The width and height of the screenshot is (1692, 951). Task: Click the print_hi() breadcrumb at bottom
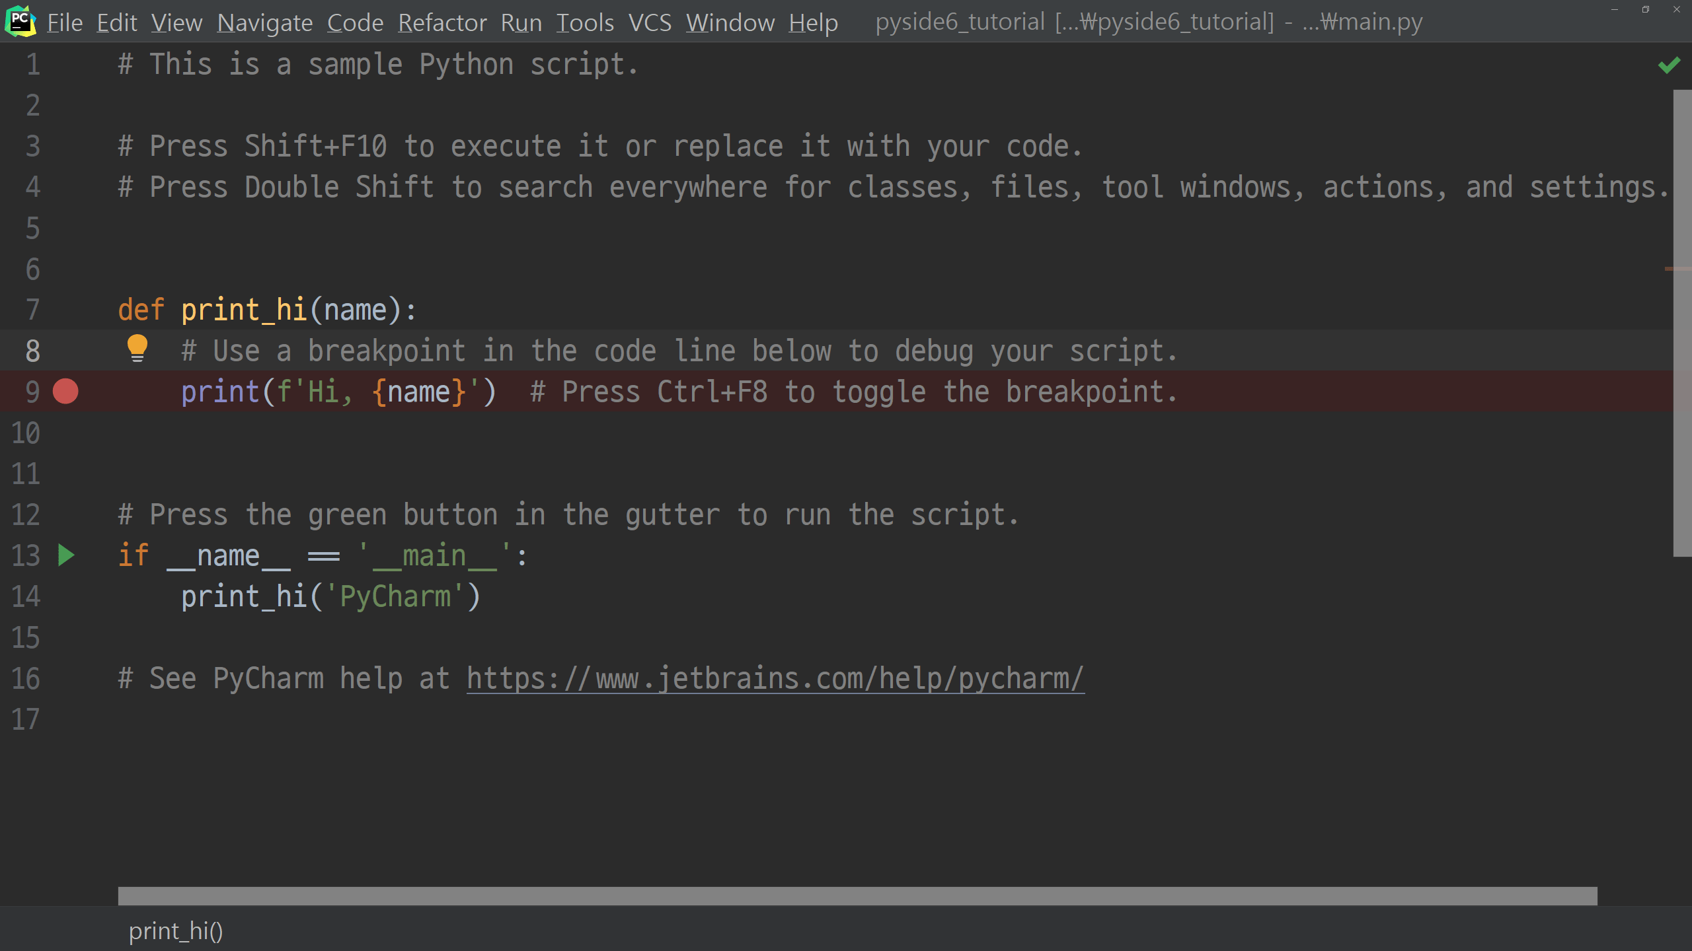[x=176, y=931]
